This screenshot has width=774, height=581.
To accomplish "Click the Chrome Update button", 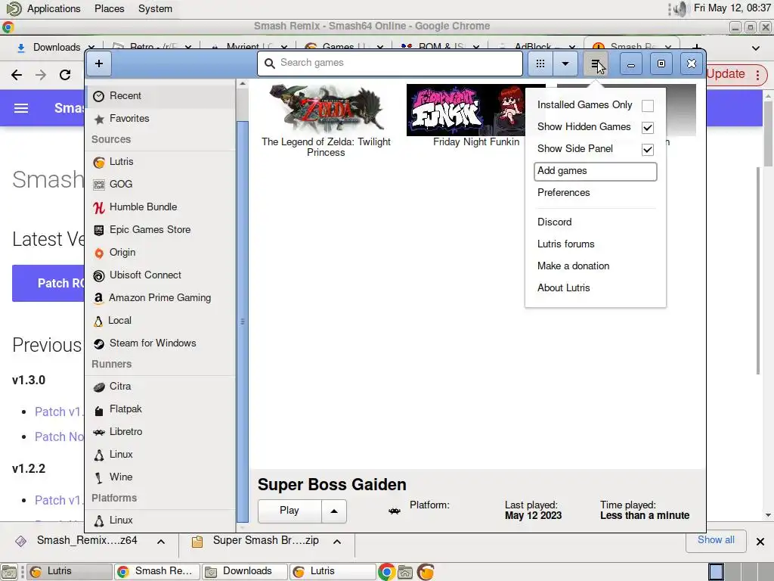I will click(x=726, y=74).
